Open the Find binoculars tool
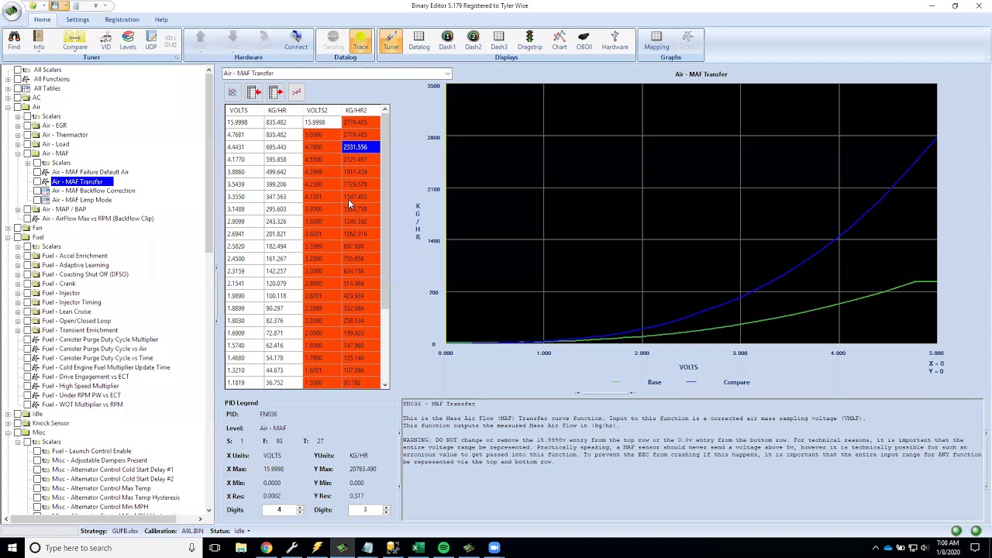This screenshot has width=992, height=558. [x=14, y=40]
